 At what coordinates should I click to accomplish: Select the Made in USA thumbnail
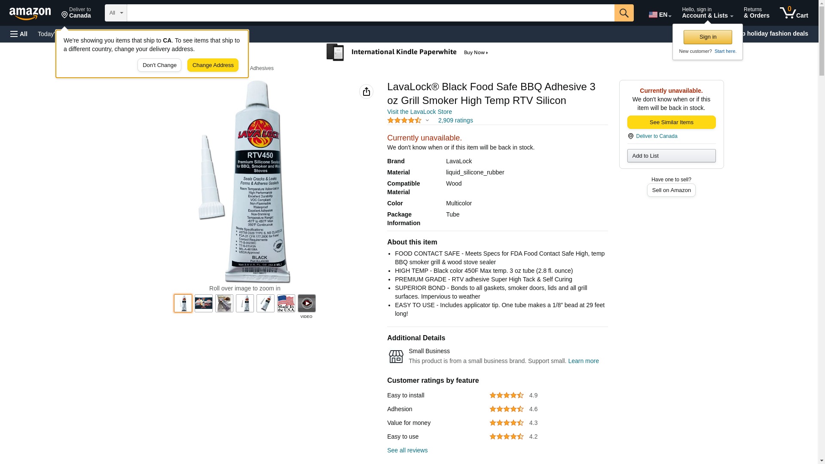[x=286, y=303]
